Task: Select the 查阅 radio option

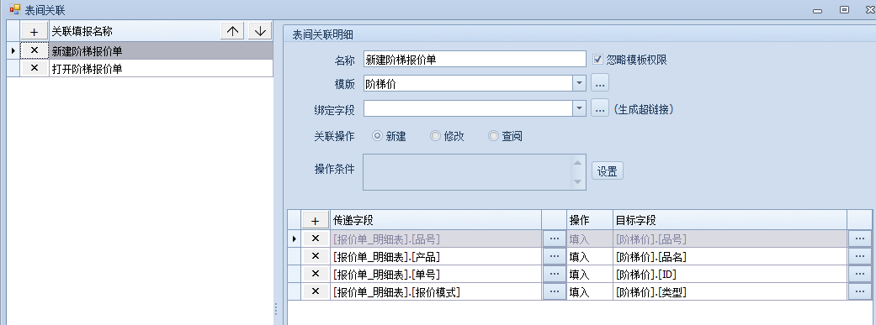Action: click(x=493, y=136)
